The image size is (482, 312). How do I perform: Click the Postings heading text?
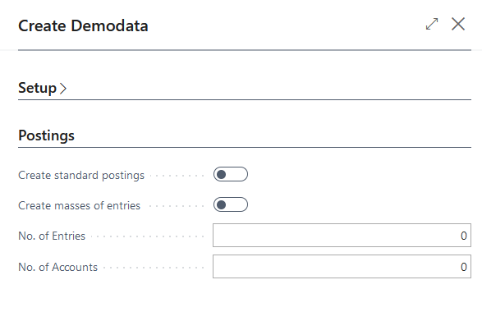(46, 135)
